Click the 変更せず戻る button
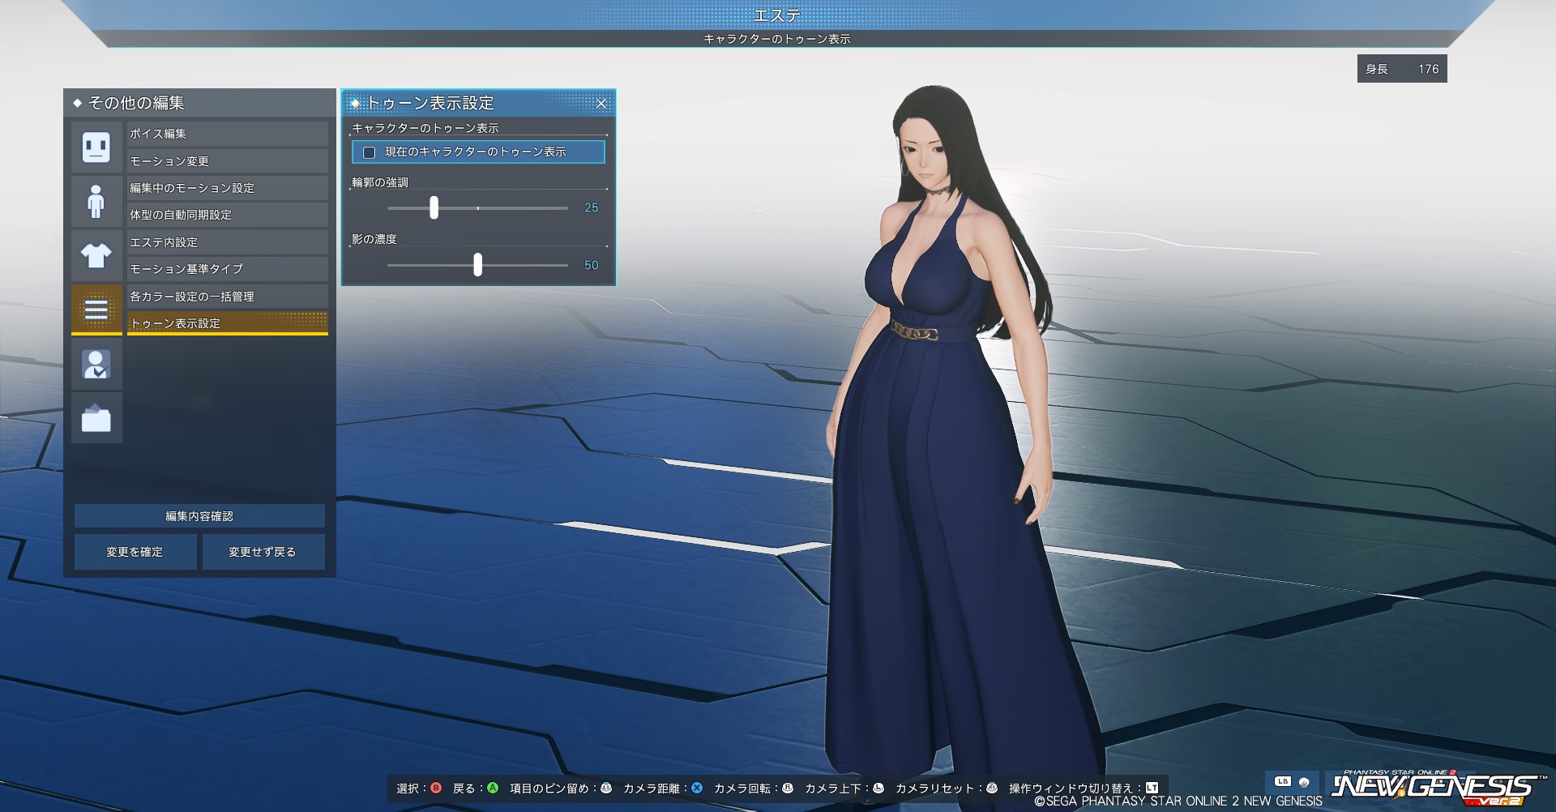This screenshot has height=812, width=1556. (263, 552)
